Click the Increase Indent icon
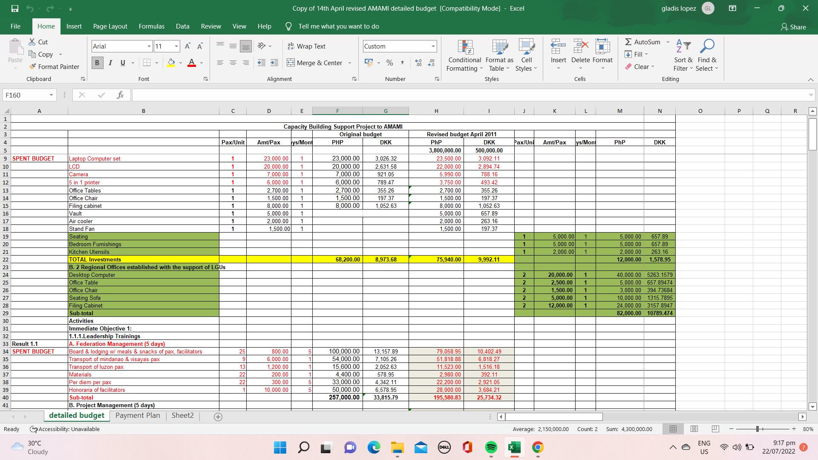The image size is (818, 460). click(274, 63)
